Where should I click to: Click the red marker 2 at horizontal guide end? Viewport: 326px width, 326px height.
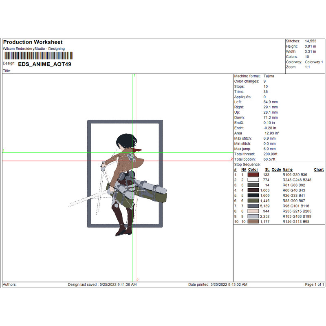coord(231,159)
